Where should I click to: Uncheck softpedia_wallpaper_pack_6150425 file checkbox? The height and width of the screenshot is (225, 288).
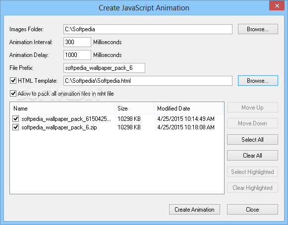pos(15,119)
